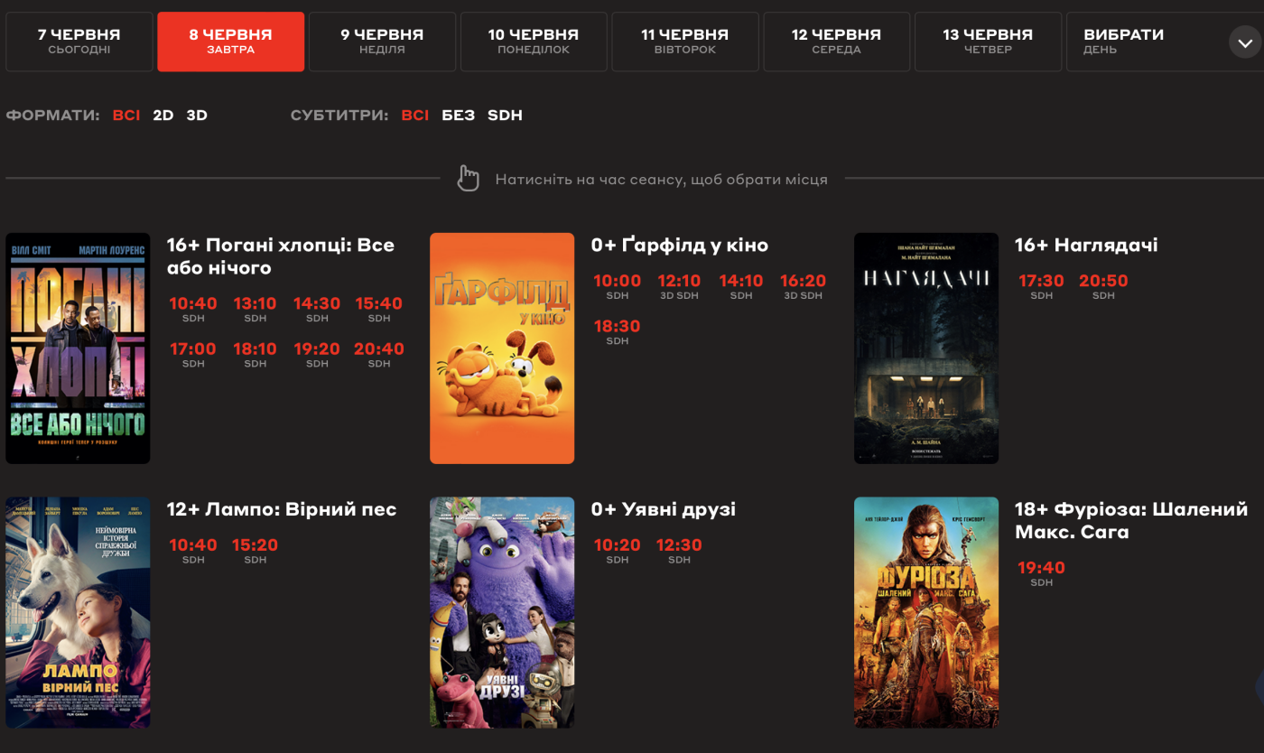Open Фуріоза: Шалений Макс. Сага title
The width and height of the screenshot is (1264, 753).
pyautogui.click(x=1131, y=520)
